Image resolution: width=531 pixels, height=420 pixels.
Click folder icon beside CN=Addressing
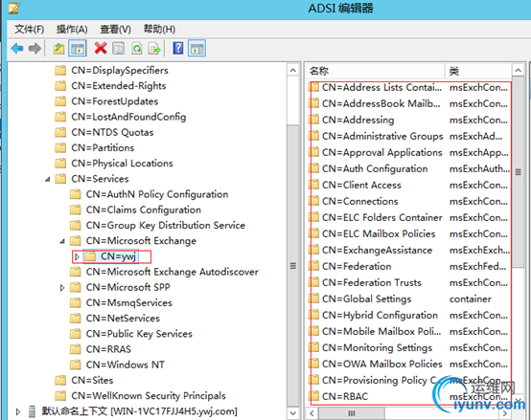coord(314,120)
